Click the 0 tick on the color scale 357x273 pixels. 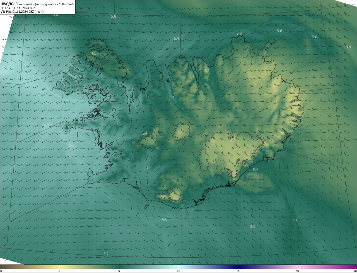[1, 271]
